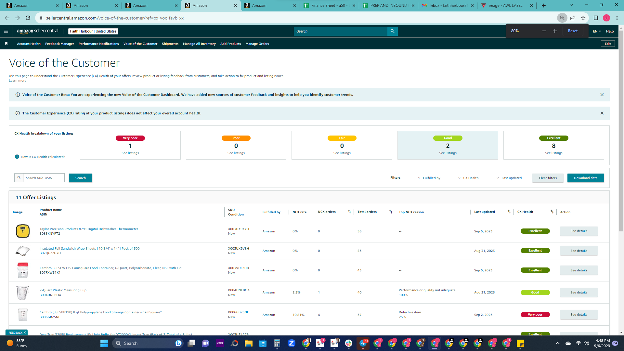The image size is (624, 351).
Task: Click the browser zoom magnifier icon
Action: [562, 18]
